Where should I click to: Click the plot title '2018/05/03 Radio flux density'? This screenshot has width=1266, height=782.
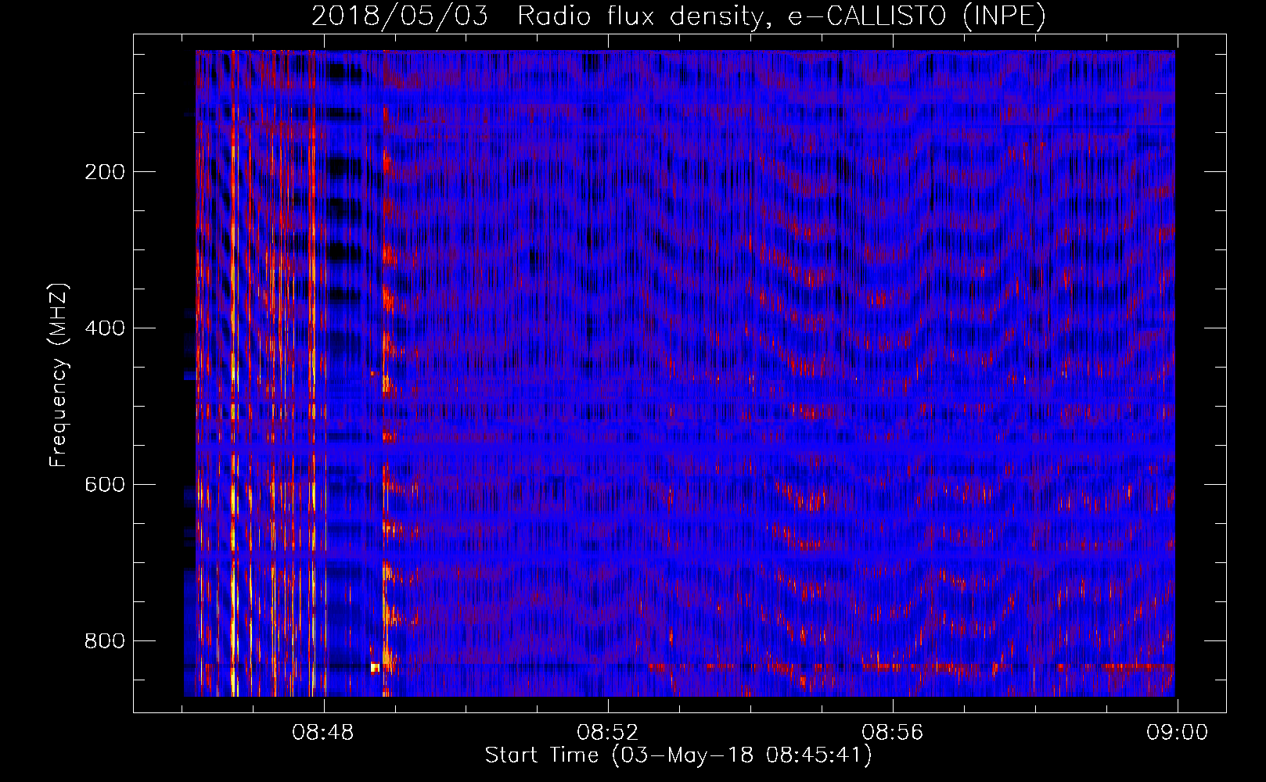[x=678, y=16]
